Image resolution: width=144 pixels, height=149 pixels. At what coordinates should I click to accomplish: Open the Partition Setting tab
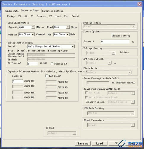[52, 11]
